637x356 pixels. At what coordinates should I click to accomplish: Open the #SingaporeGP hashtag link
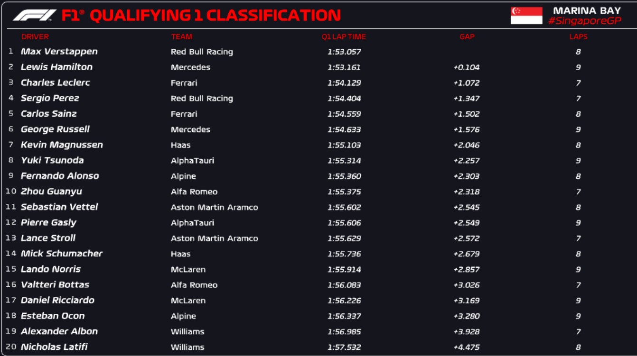584,21
